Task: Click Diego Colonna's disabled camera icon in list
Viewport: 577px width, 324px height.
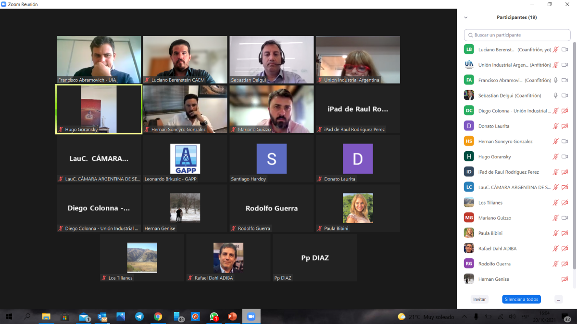Action: tap(565, 111)
